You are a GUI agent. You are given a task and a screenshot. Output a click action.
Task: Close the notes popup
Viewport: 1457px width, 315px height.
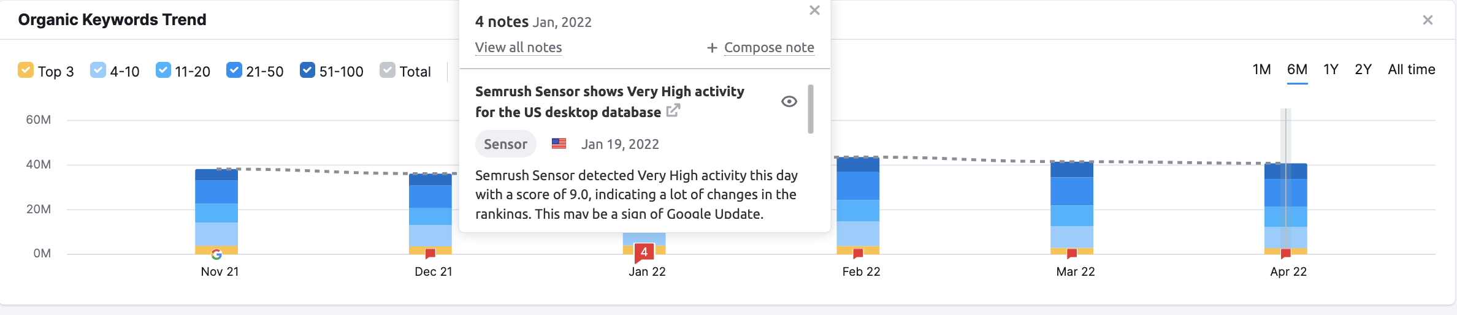pos(814,10)
